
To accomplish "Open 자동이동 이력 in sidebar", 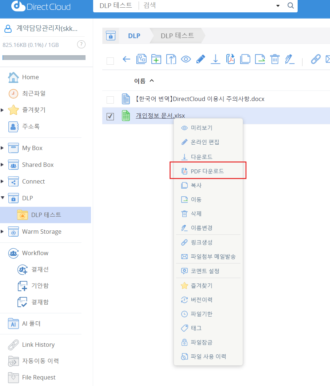I will pyautogui.click(x=40, y=361).
